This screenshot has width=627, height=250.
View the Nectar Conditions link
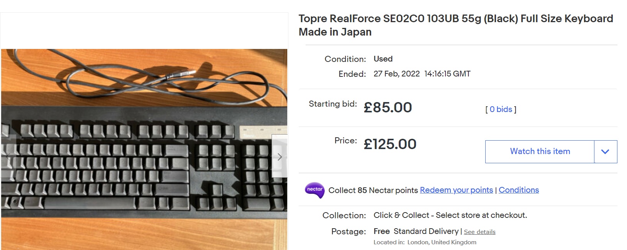[x=519, y=190]
